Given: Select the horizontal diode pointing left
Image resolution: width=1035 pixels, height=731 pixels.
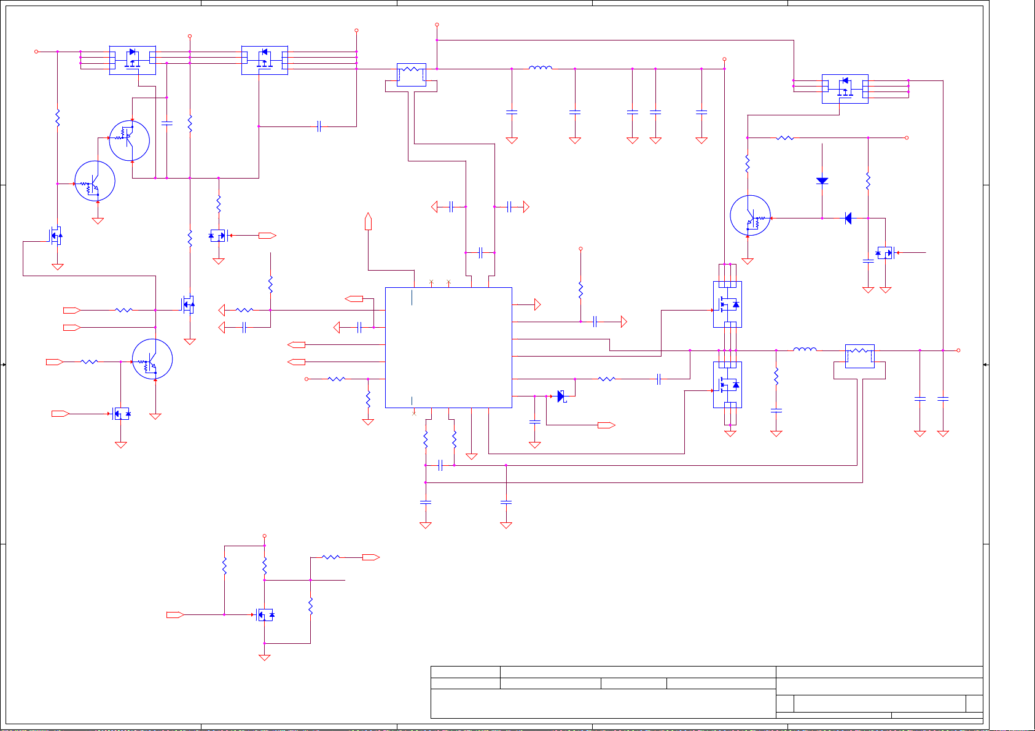Looking at the screenshot, I should point(848,218).
